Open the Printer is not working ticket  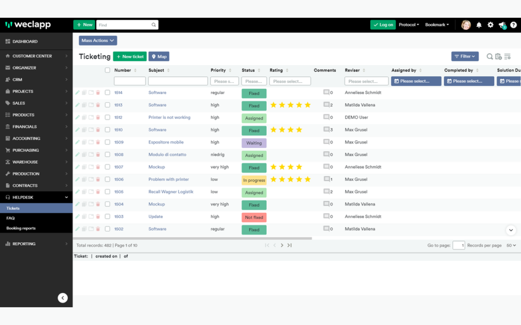169,117
